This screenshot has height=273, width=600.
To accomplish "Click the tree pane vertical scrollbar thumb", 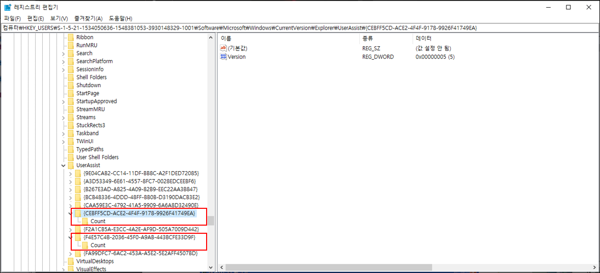I will pyautogui.click(x=211, y=221).
